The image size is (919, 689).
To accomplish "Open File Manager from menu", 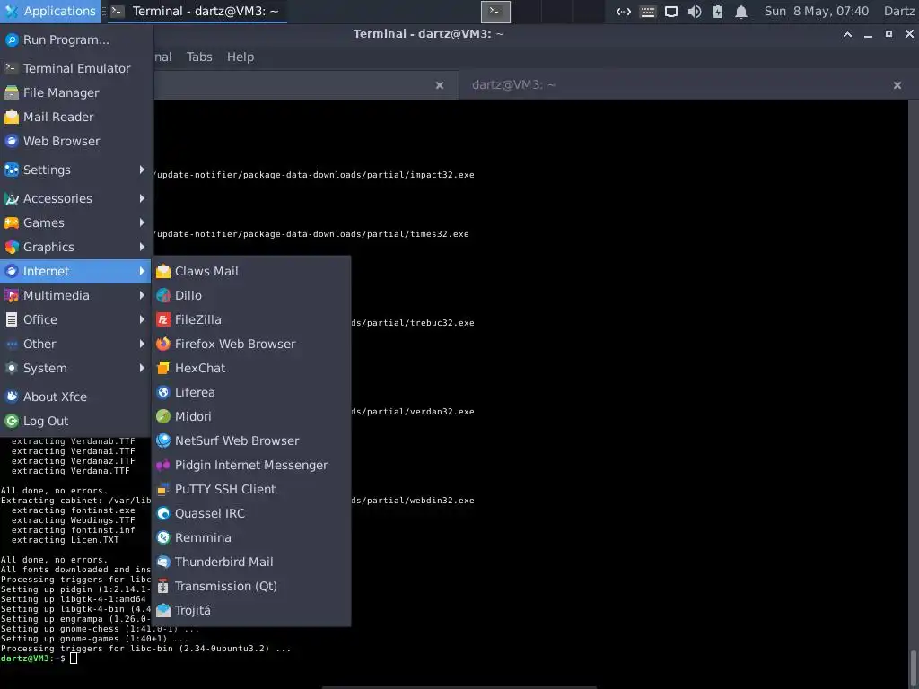I will click(75, 92).
